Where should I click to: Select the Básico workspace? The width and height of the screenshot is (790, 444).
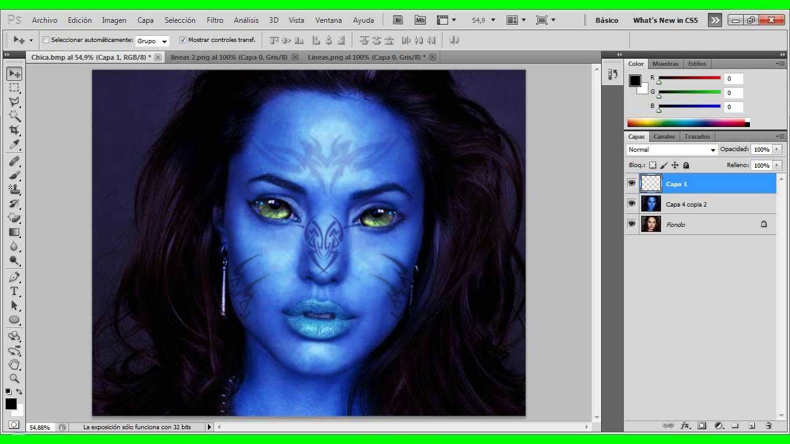[x=607, y=20]
